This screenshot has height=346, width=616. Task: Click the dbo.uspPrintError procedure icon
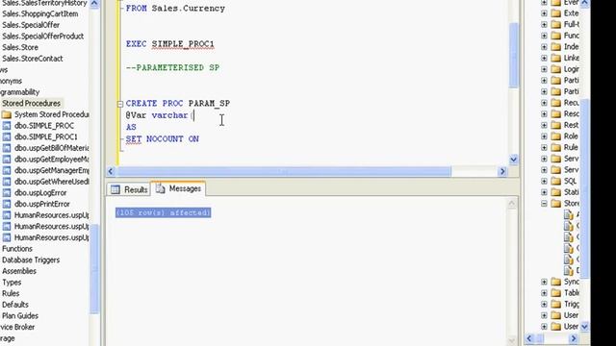coord(7,204)
